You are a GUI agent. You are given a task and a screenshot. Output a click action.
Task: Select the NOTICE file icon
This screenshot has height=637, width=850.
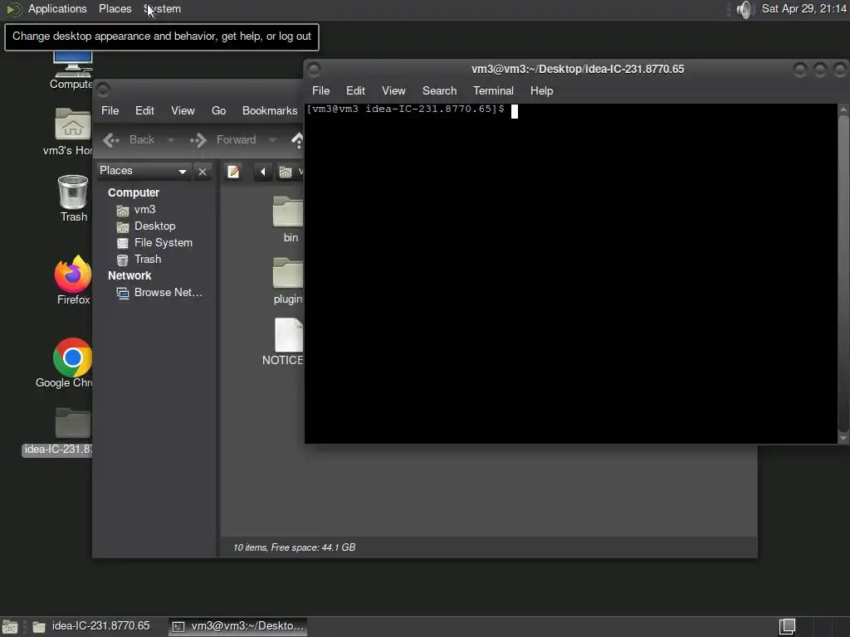(x=289, y=335)
